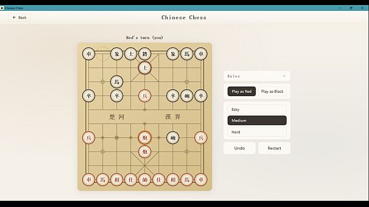369x207 pixels.
Task: Select the black advisor beside the general on the top row
Action: point(131,54)
